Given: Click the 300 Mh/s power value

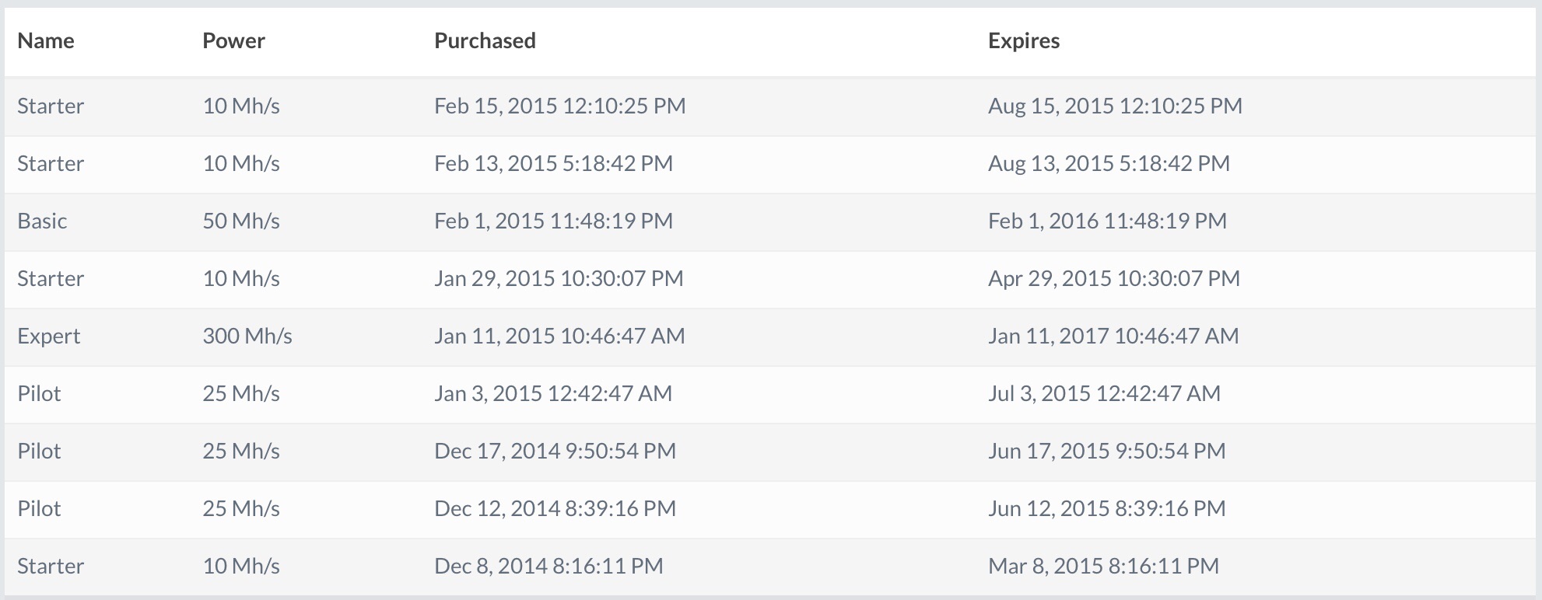Looking at the screenshot, I should pos(247,336).
